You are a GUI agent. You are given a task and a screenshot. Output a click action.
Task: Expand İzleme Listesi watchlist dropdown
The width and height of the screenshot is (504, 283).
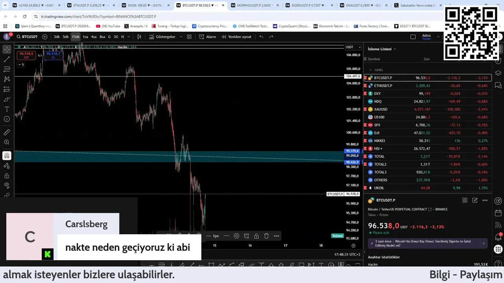[382, 49]
